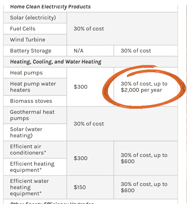The width and height of the screenshot is (187, 204).
Task: Click the N/A cell for Battery Storage
Action: coord(90,51)
